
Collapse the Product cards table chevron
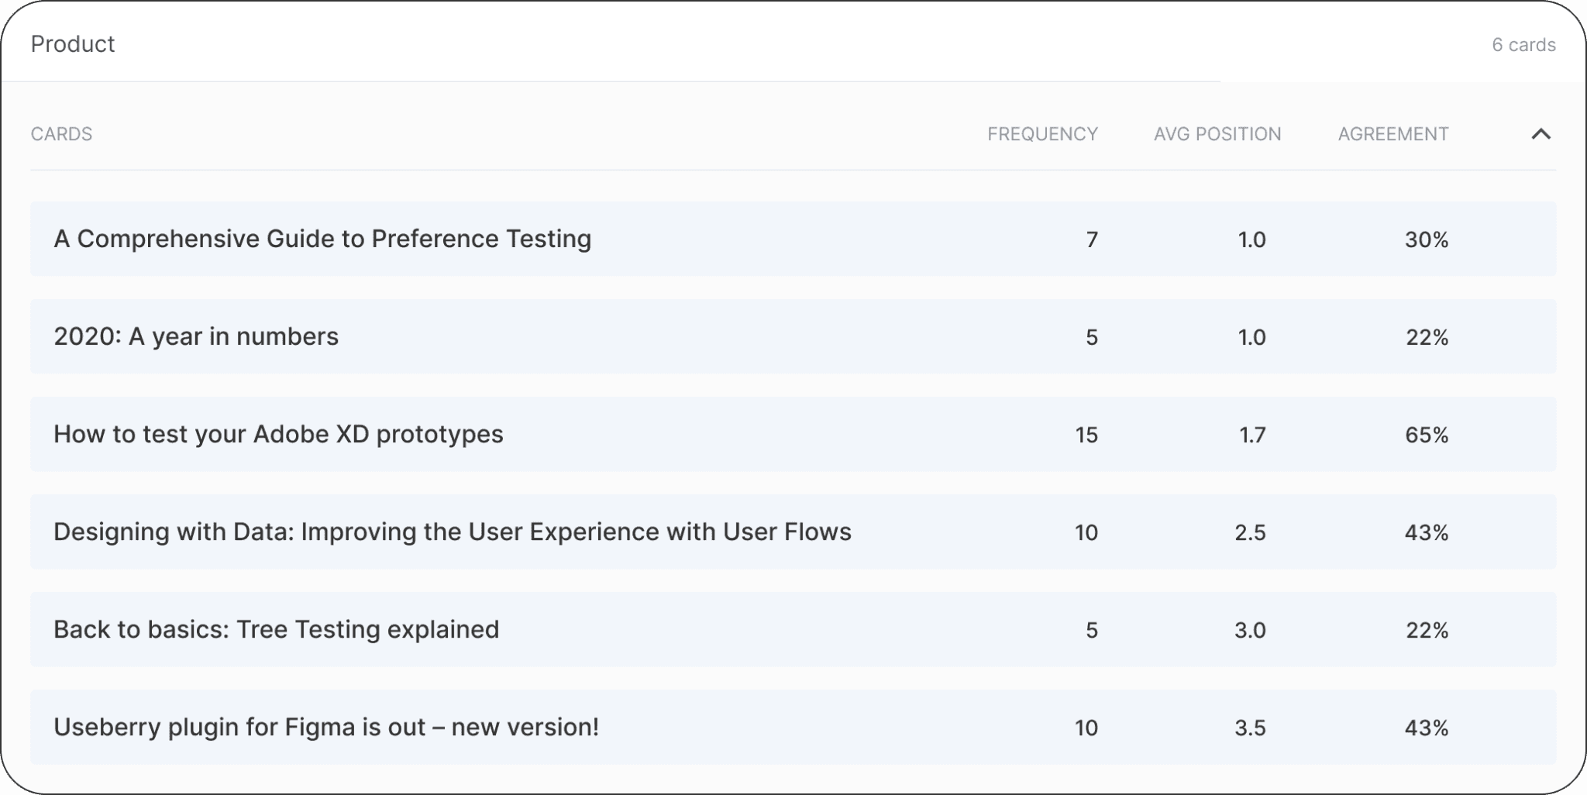1541,134
